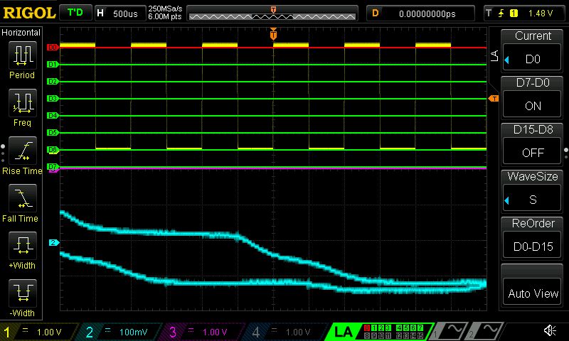Click the LA vertical side tab label
This screenshot has height=341, width=569.
click(494, 56)
